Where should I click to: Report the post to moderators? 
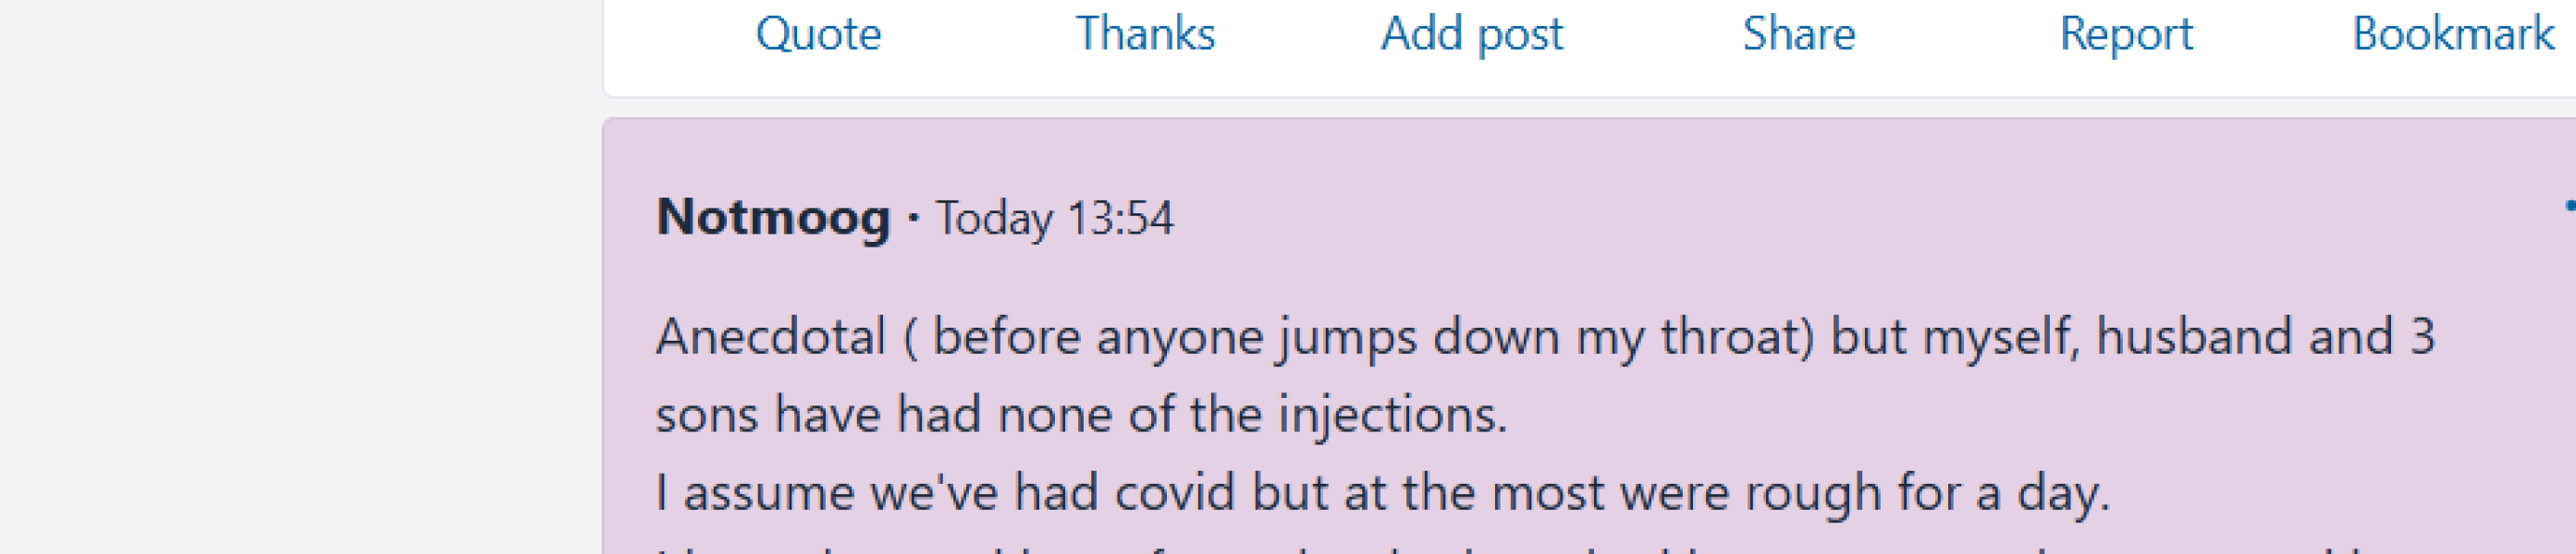pos(2128,35)
